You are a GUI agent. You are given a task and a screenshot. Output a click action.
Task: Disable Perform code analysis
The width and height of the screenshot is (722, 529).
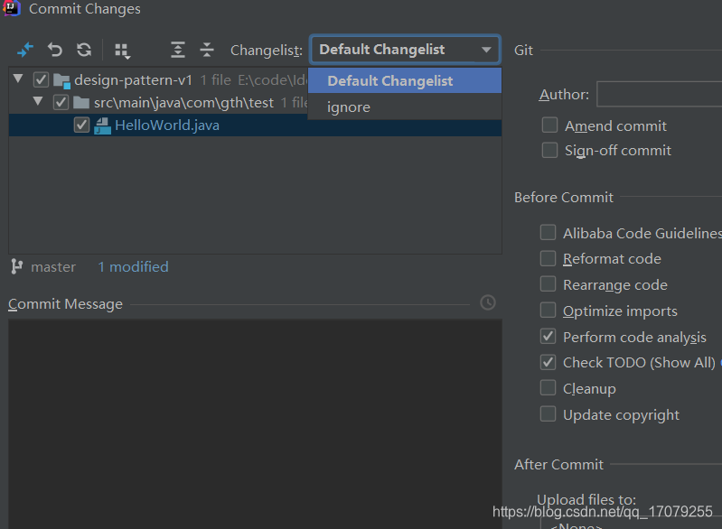click(x=548, y=336)
